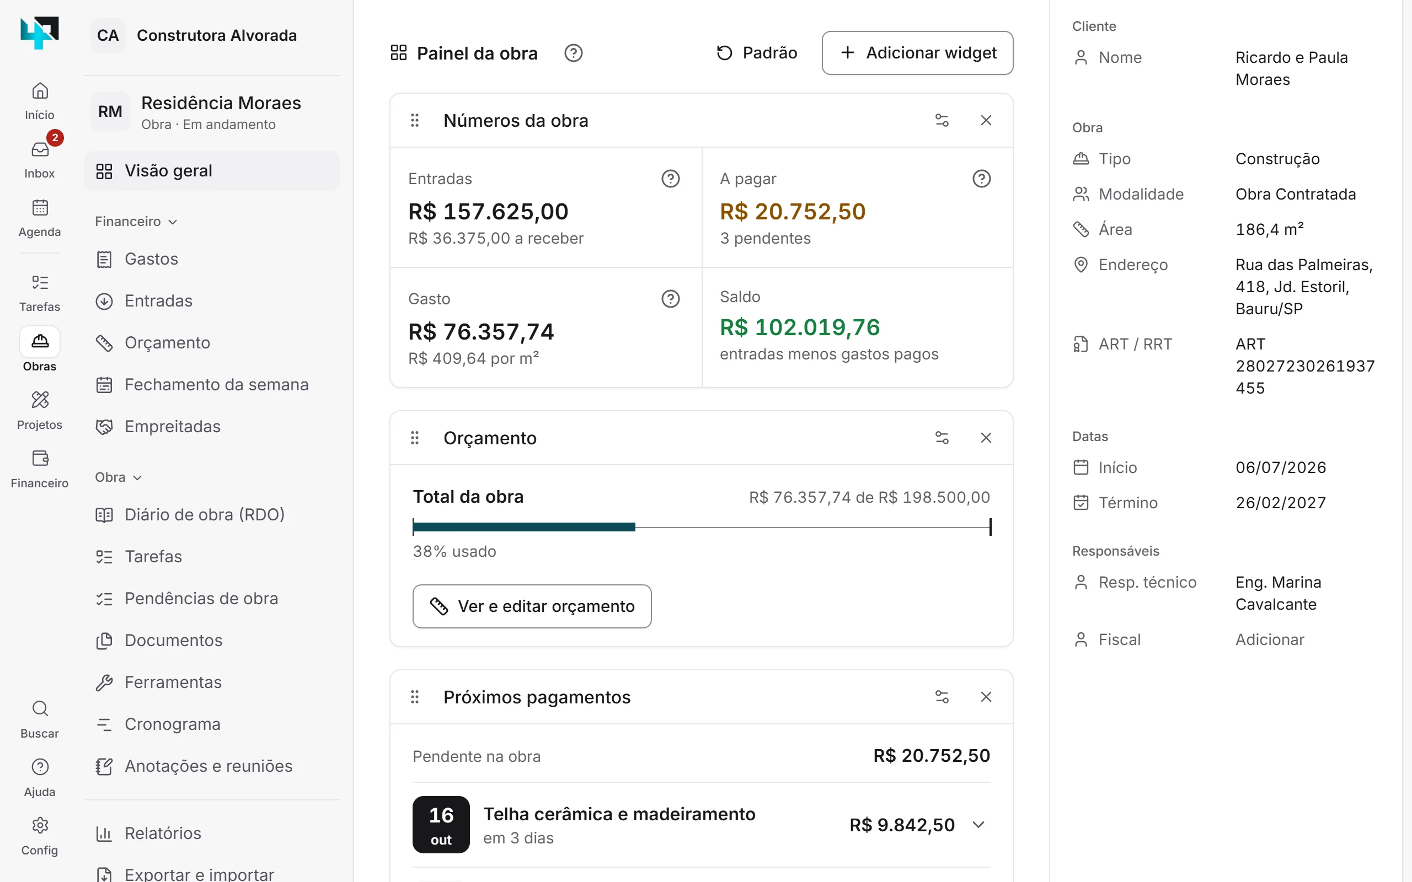Screen dimensions: 1412x882
Task: Open Cronograma in sidebar
Action: tap(212, 724)
